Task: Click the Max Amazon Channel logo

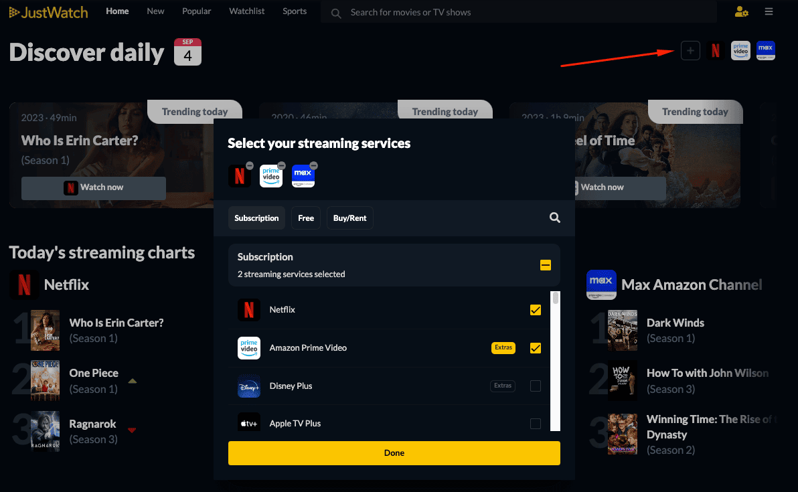Action: (x=602, y=284)
